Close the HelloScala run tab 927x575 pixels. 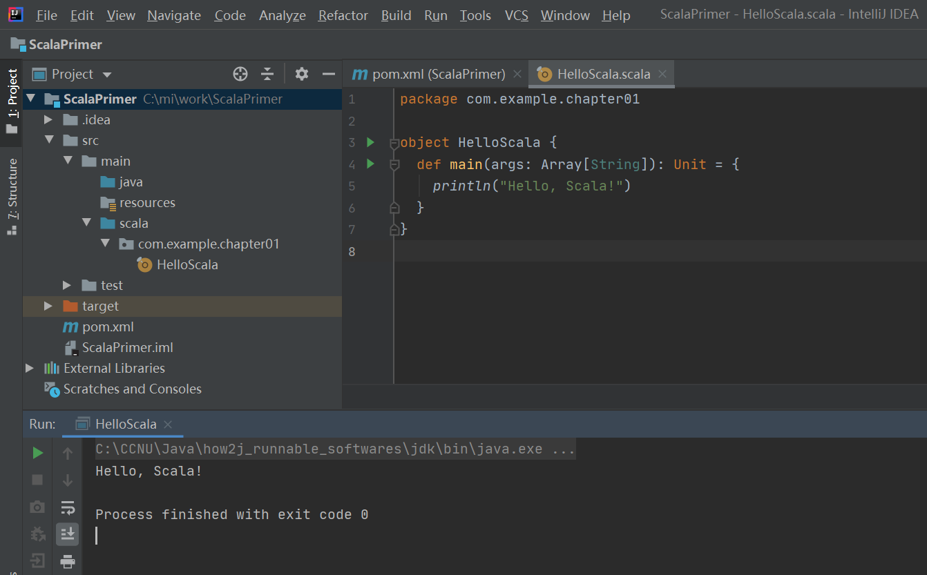click(x=168, y=425)
